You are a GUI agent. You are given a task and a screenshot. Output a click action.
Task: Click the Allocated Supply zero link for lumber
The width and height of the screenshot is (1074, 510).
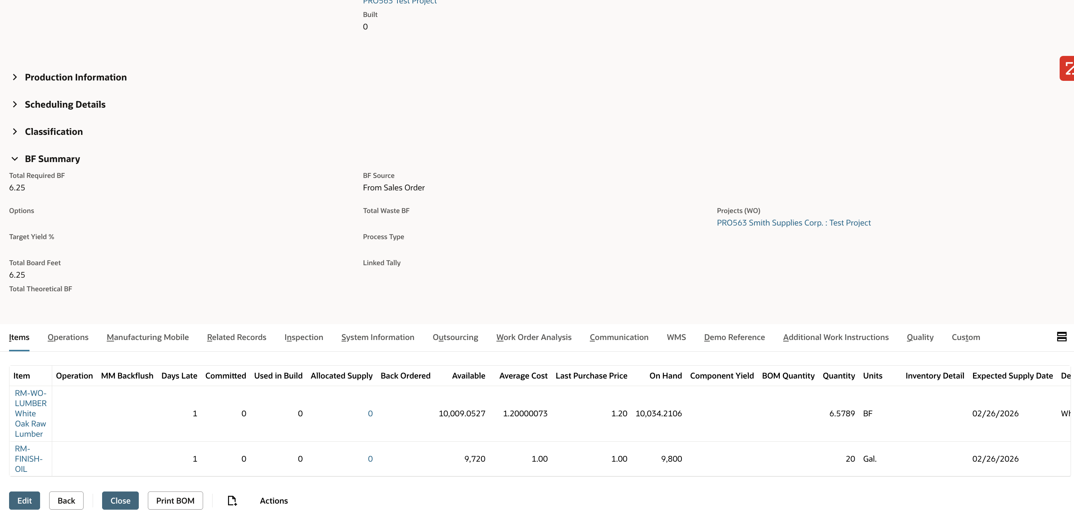point(370,413)
